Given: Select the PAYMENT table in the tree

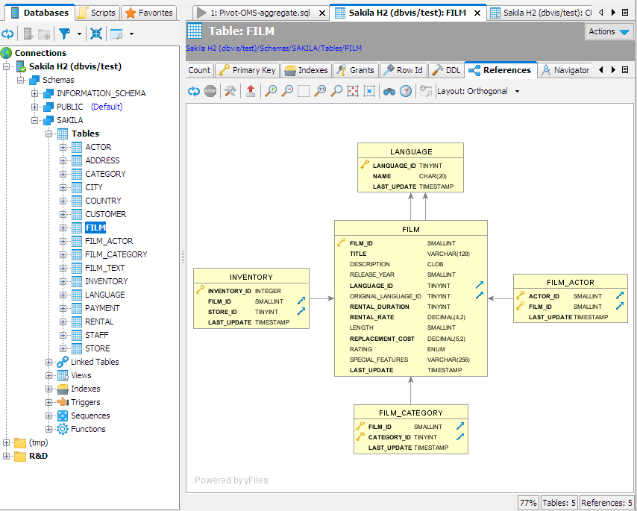Looking at the screenshot, I should click(x=102, y=308).
